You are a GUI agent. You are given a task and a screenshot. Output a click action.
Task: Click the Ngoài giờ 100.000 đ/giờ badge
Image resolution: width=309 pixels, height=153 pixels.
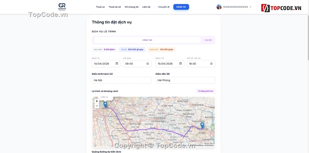point(161,50)
